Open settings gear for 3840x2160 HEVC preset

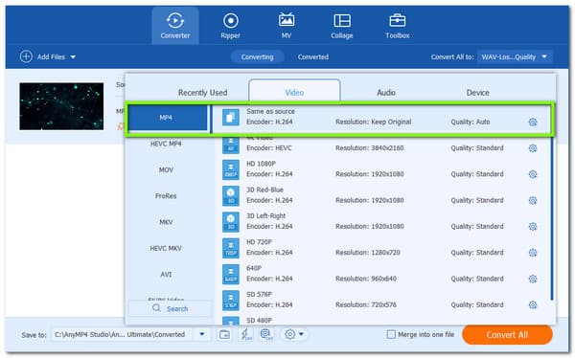click(533, 148)
